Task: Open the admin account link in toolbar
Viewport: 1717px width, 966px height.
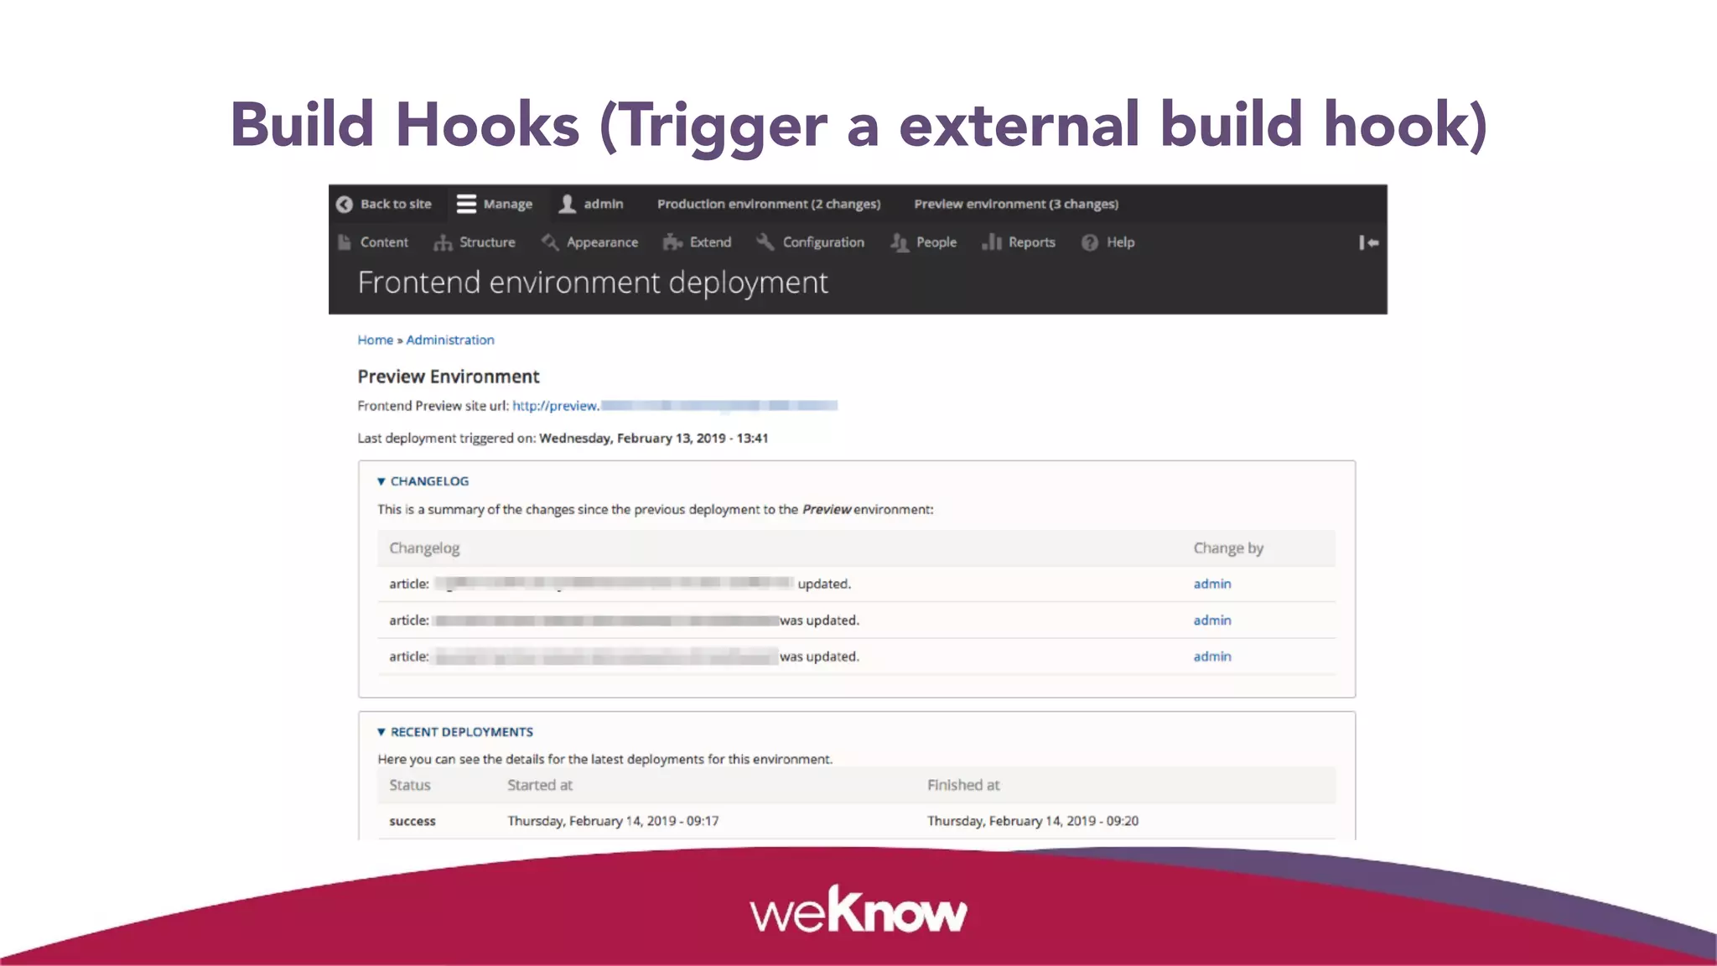Action: (x=604, y=204)
